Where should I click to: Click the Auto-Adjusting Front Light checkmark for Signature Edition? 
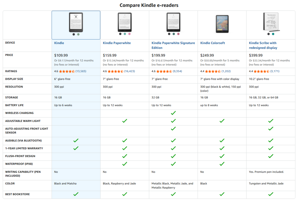coord(173,129)
